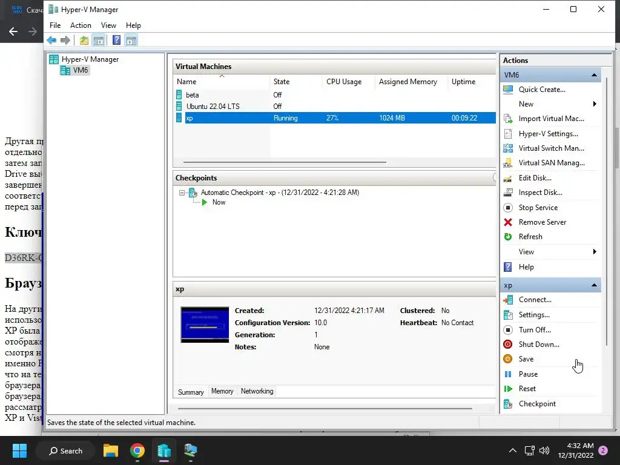Click the Inspect Disk icon
The height and width of the screenshot is (465, 620).
(508, 193)
